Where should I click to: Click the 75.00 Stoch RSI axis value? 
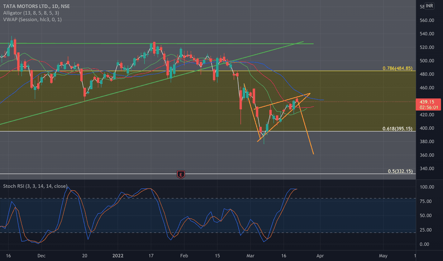[x=426, y=202]
